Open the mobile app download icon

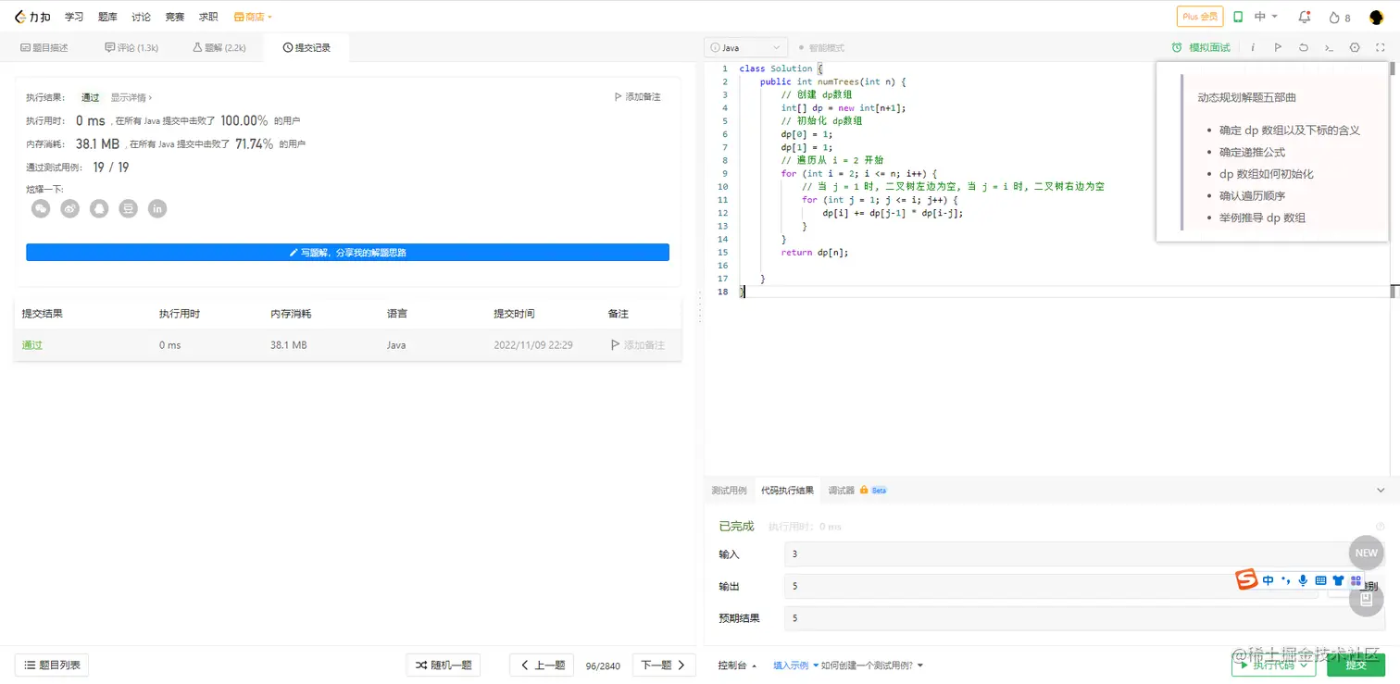1238,17
